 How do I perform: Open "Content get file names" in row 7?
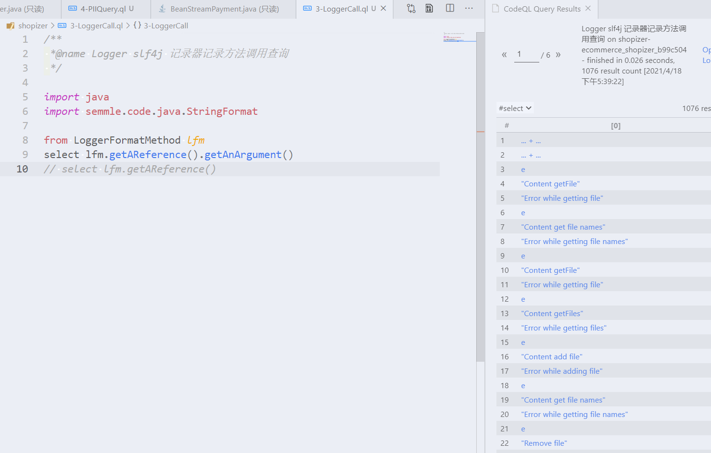(x=563, y=227)
